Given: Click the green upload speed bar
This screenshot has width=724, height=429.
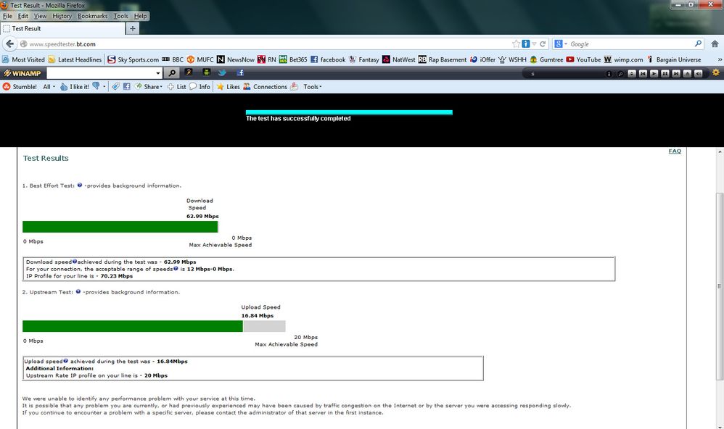Looking at the screenshot, I should pyautogui.click(x=133, y=326).
